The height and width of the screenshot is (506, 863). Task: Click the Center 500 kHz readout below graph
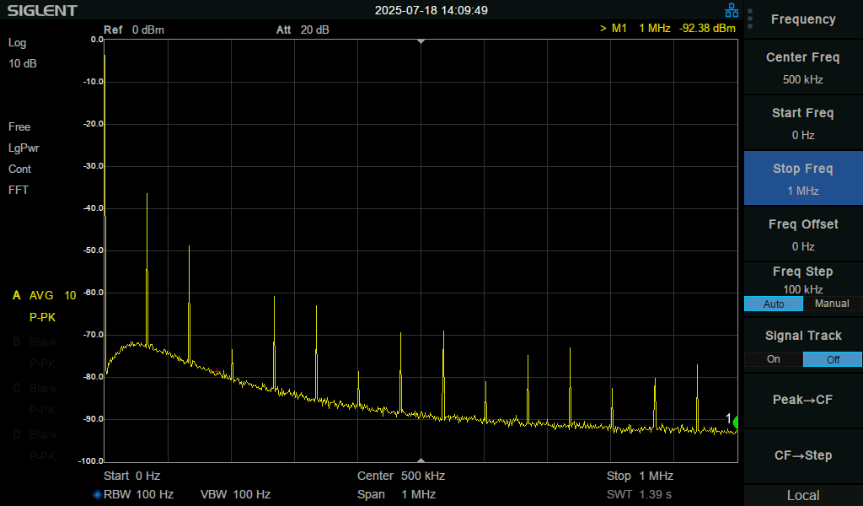point(400,476)
